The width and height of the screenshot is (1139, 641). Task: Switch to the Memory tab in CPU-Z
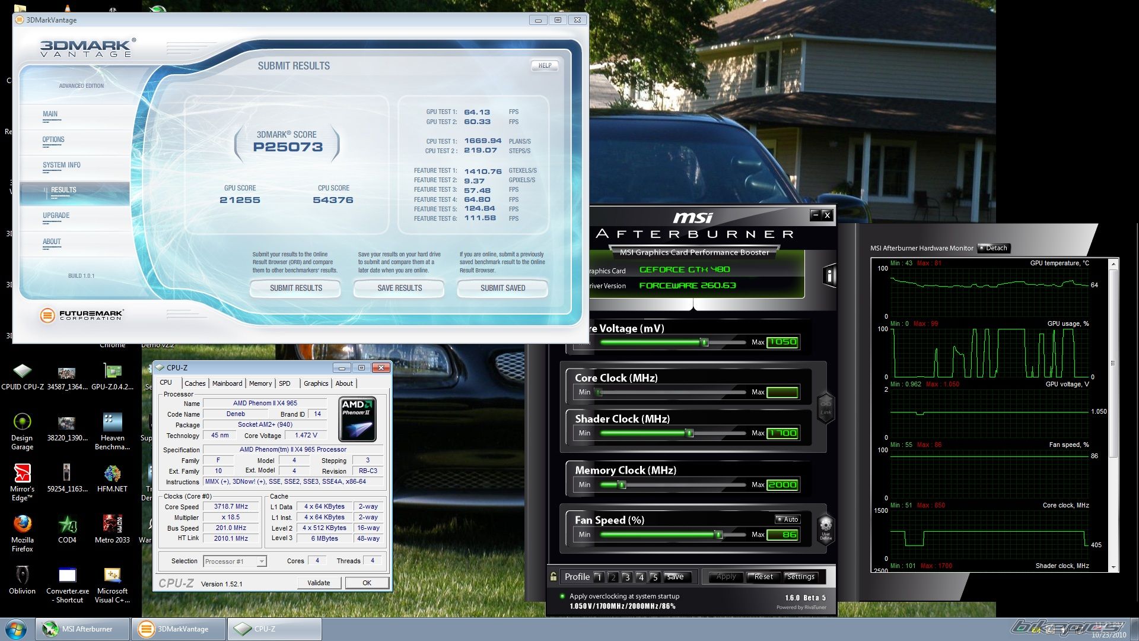pos(260,383)
